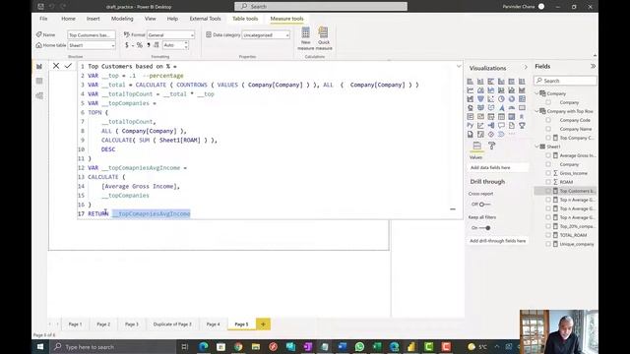The height and width of the screenshot is (354, 630).
Task: Collapse the Fields pane double arrow
Action: (593, 66)
